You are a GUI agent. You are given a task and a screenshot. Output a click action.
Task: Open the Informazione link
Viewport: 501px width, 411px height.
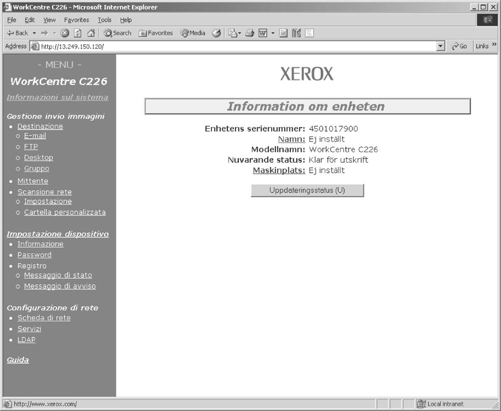41,244
